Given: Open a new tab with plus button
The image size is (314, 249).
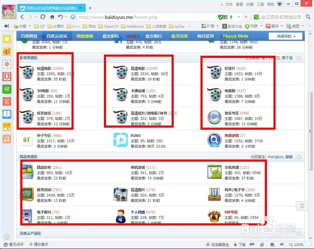Looking at the screenshot, I should point(90,8).
